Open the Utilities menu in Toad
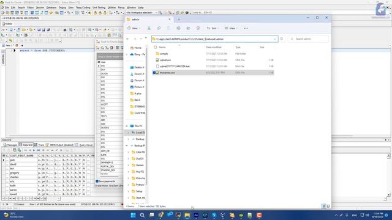 [111, 8]
